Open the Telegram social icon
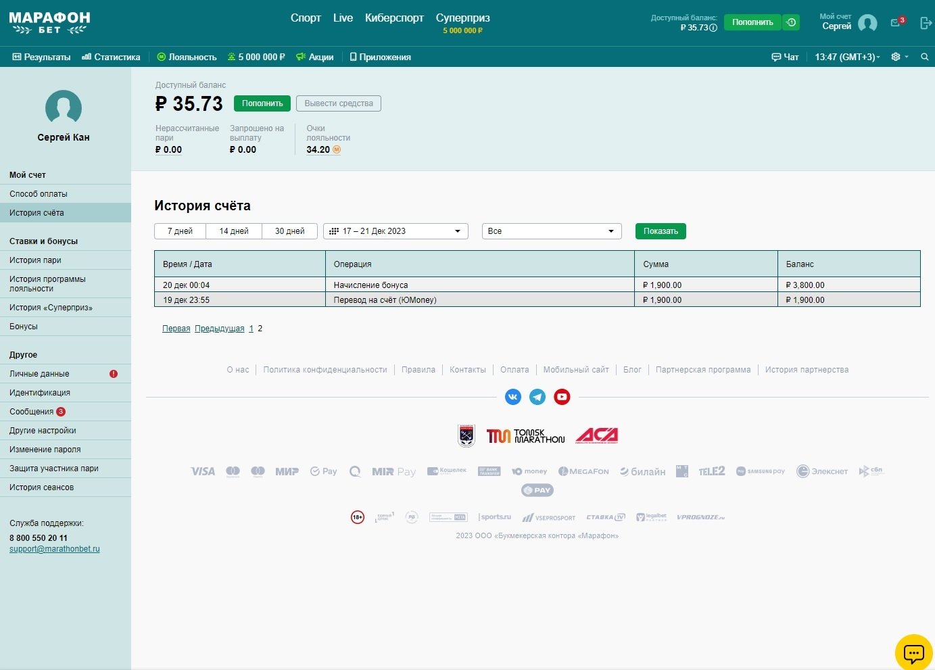The height and width of the screenshot is (670, 935). (x=537, y=397)
